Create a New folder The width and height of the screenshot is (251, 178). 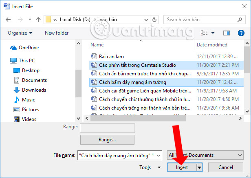point(57,33)
